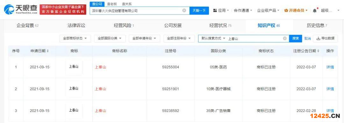Open 知识产权 tab
The height and width of the screenshot is (123, 344).
point(269,26)
